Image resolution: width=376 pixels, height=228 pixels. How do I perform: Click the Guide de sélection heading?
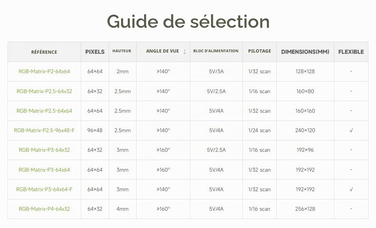188,21
